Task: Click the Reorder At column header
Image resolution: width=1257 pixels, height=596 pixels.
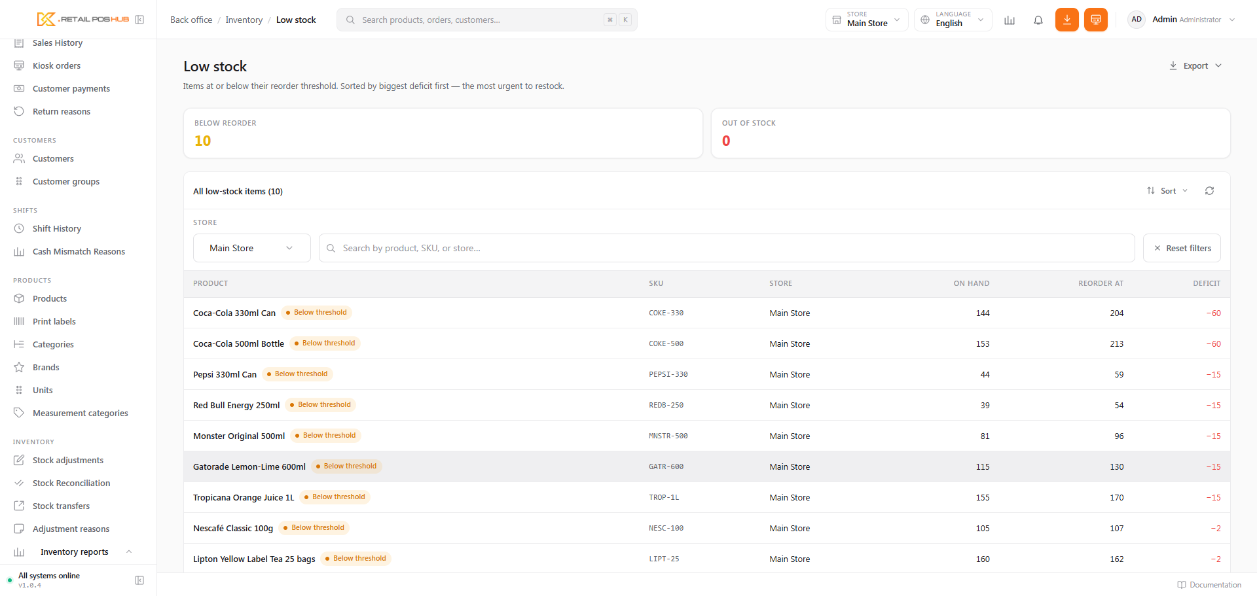Action: pos(1101,284)
